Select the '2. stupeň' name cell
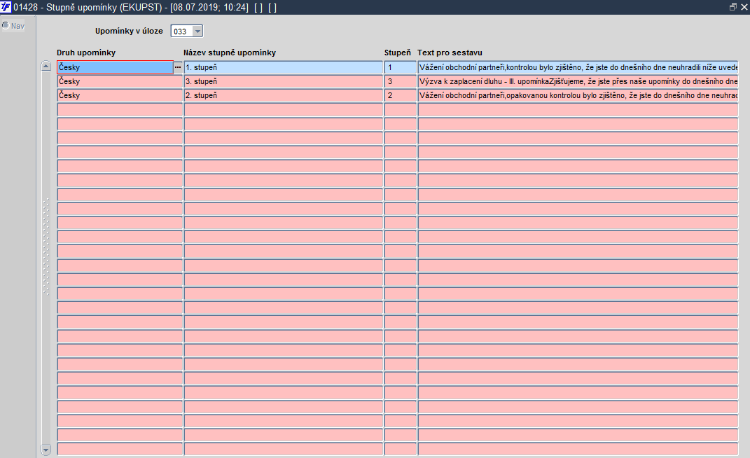750x458 pixels. (283, 95)
